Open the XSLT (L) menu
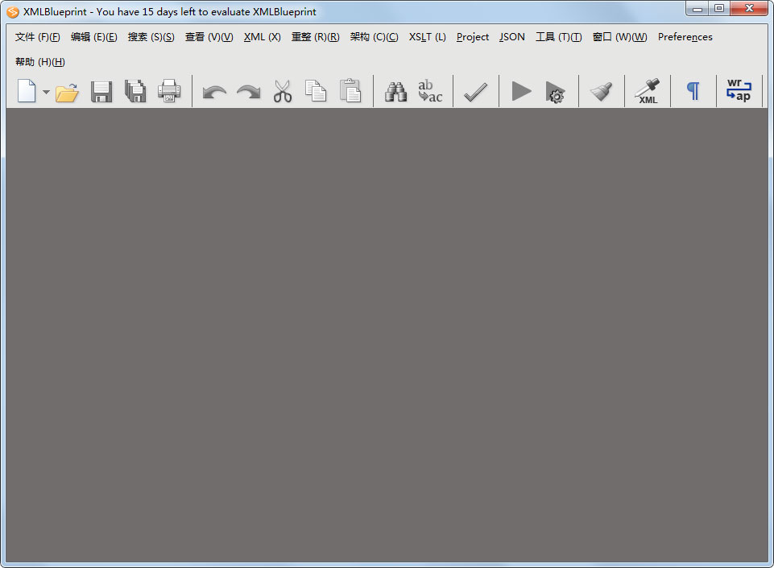Image resolution: width=774 pixels, height=568 pixels. pos(428,37)
